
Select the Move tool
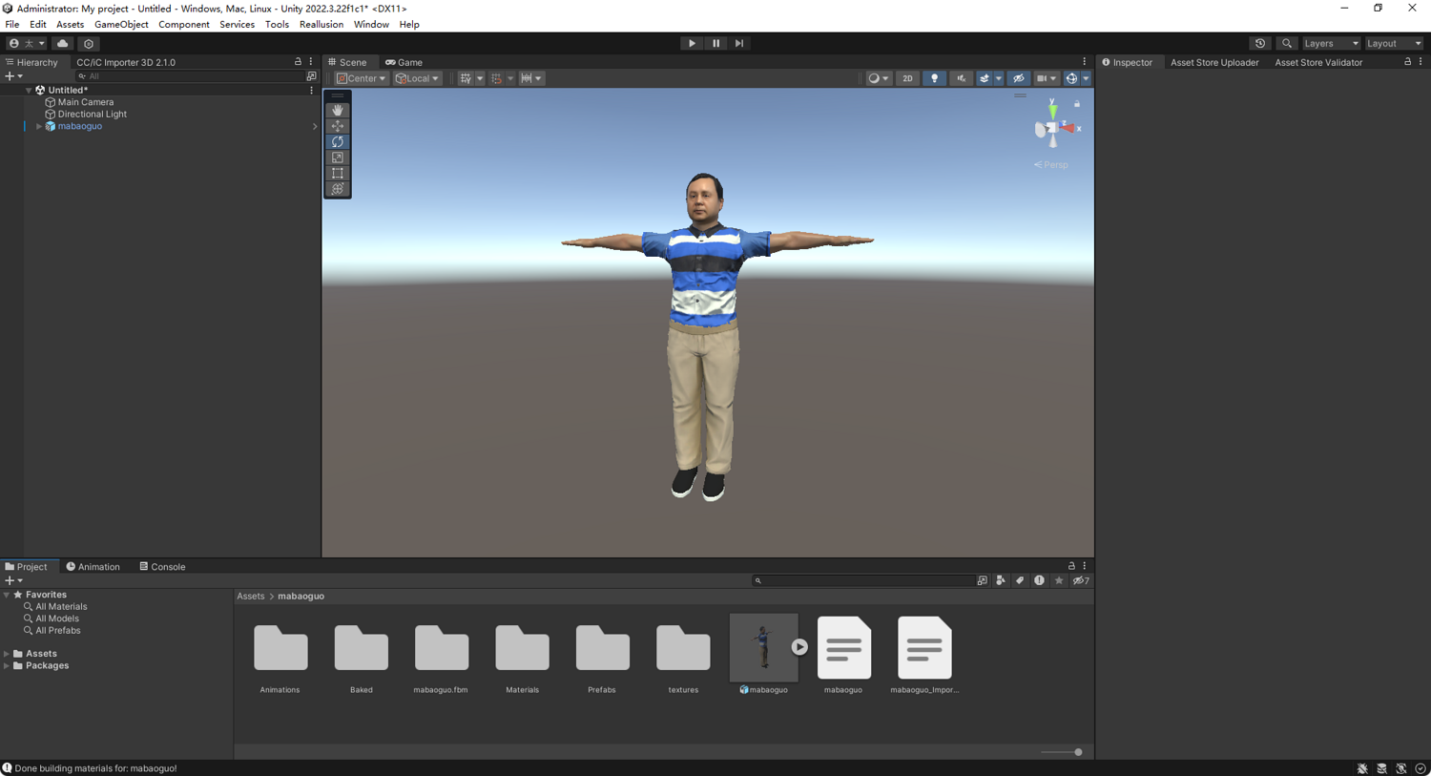338,126
